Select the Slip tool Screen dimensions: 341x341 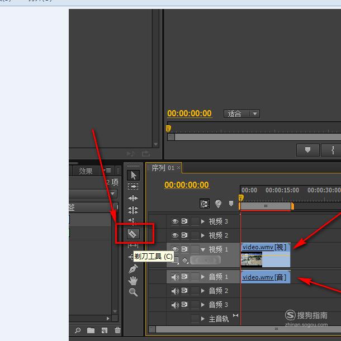(x=133, y=246)
